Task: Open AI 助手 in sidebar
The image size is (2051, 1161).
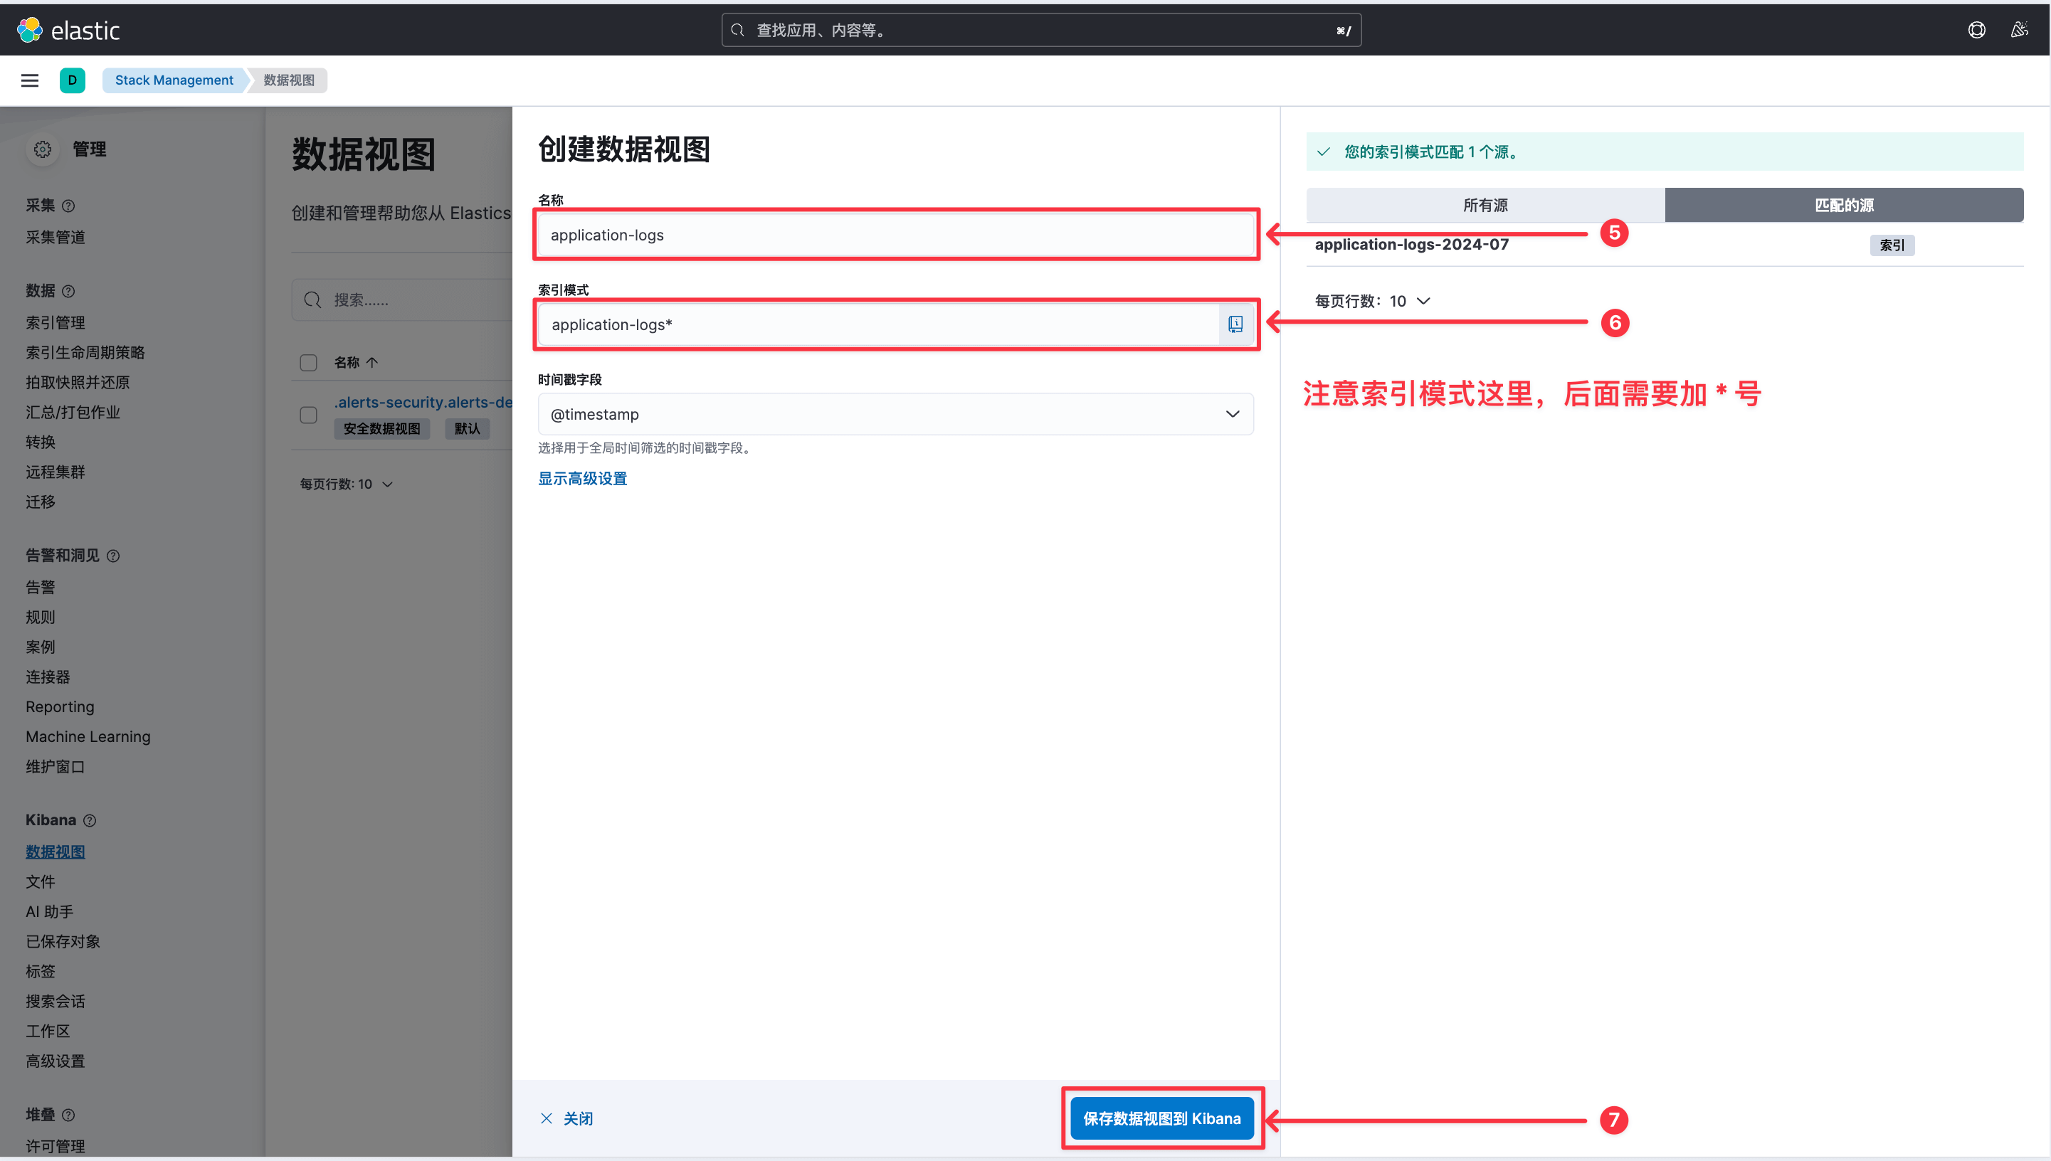Action: click(x=49, y=911)
